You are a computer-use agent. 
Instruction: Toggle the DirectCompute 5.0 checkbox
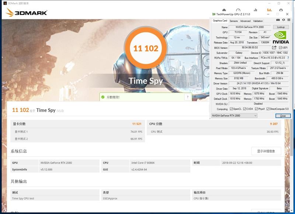[x=268, y=109]
